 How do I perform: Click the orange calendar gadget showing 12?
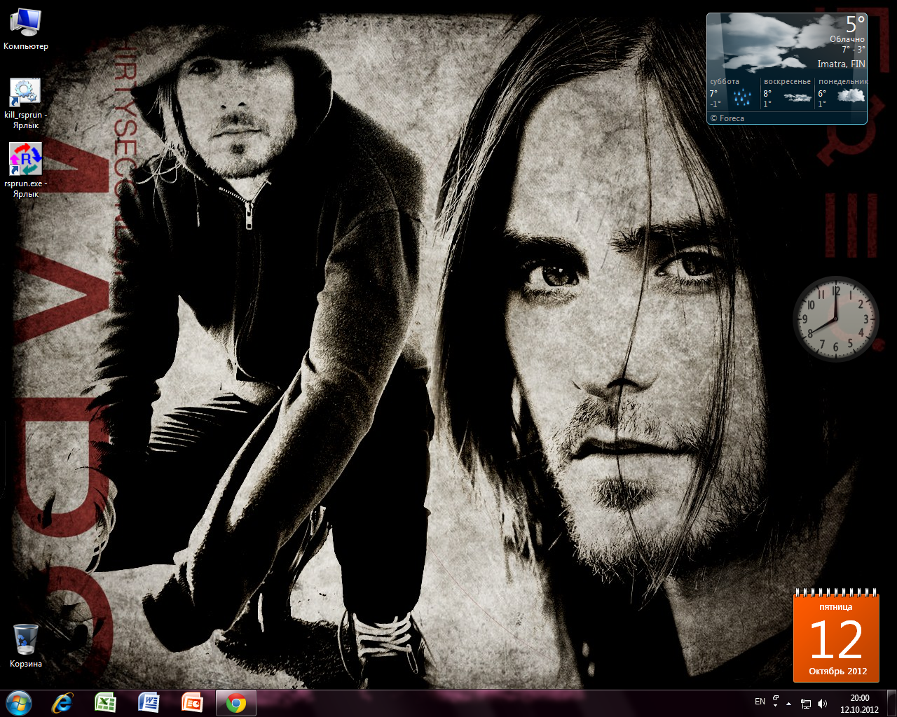pyautogui.click(x=836, y=638)
